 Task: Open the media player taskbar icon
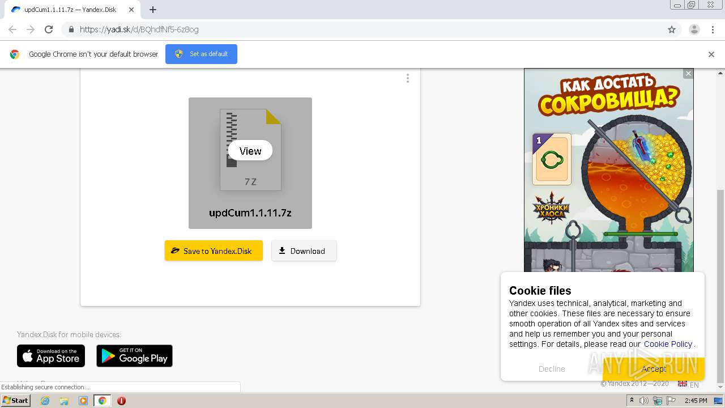pos(83,401)
